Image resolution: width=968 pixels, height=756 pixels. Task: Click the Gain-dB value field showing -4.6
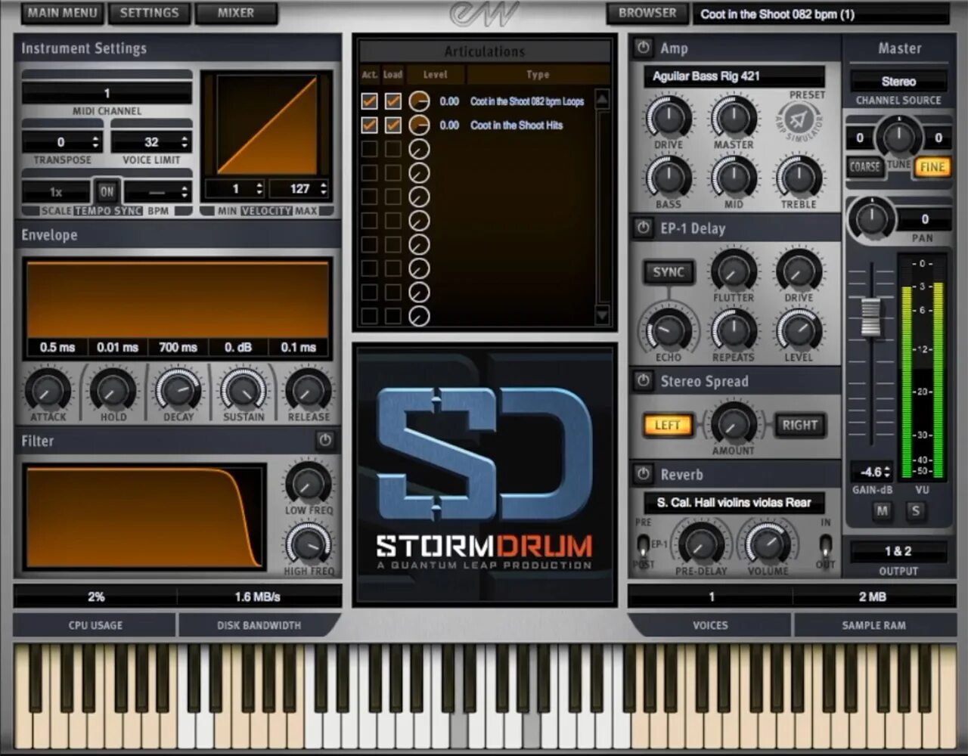pyautogui.click(x=871, y=472)
